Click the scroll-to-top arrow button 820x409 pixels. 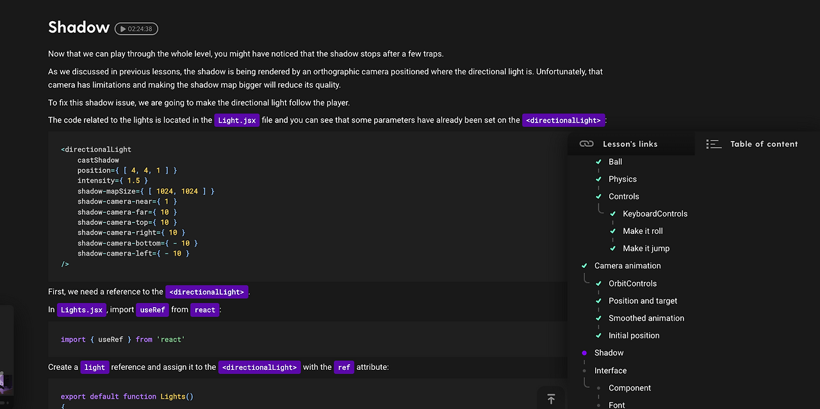[x=551, y=399]
